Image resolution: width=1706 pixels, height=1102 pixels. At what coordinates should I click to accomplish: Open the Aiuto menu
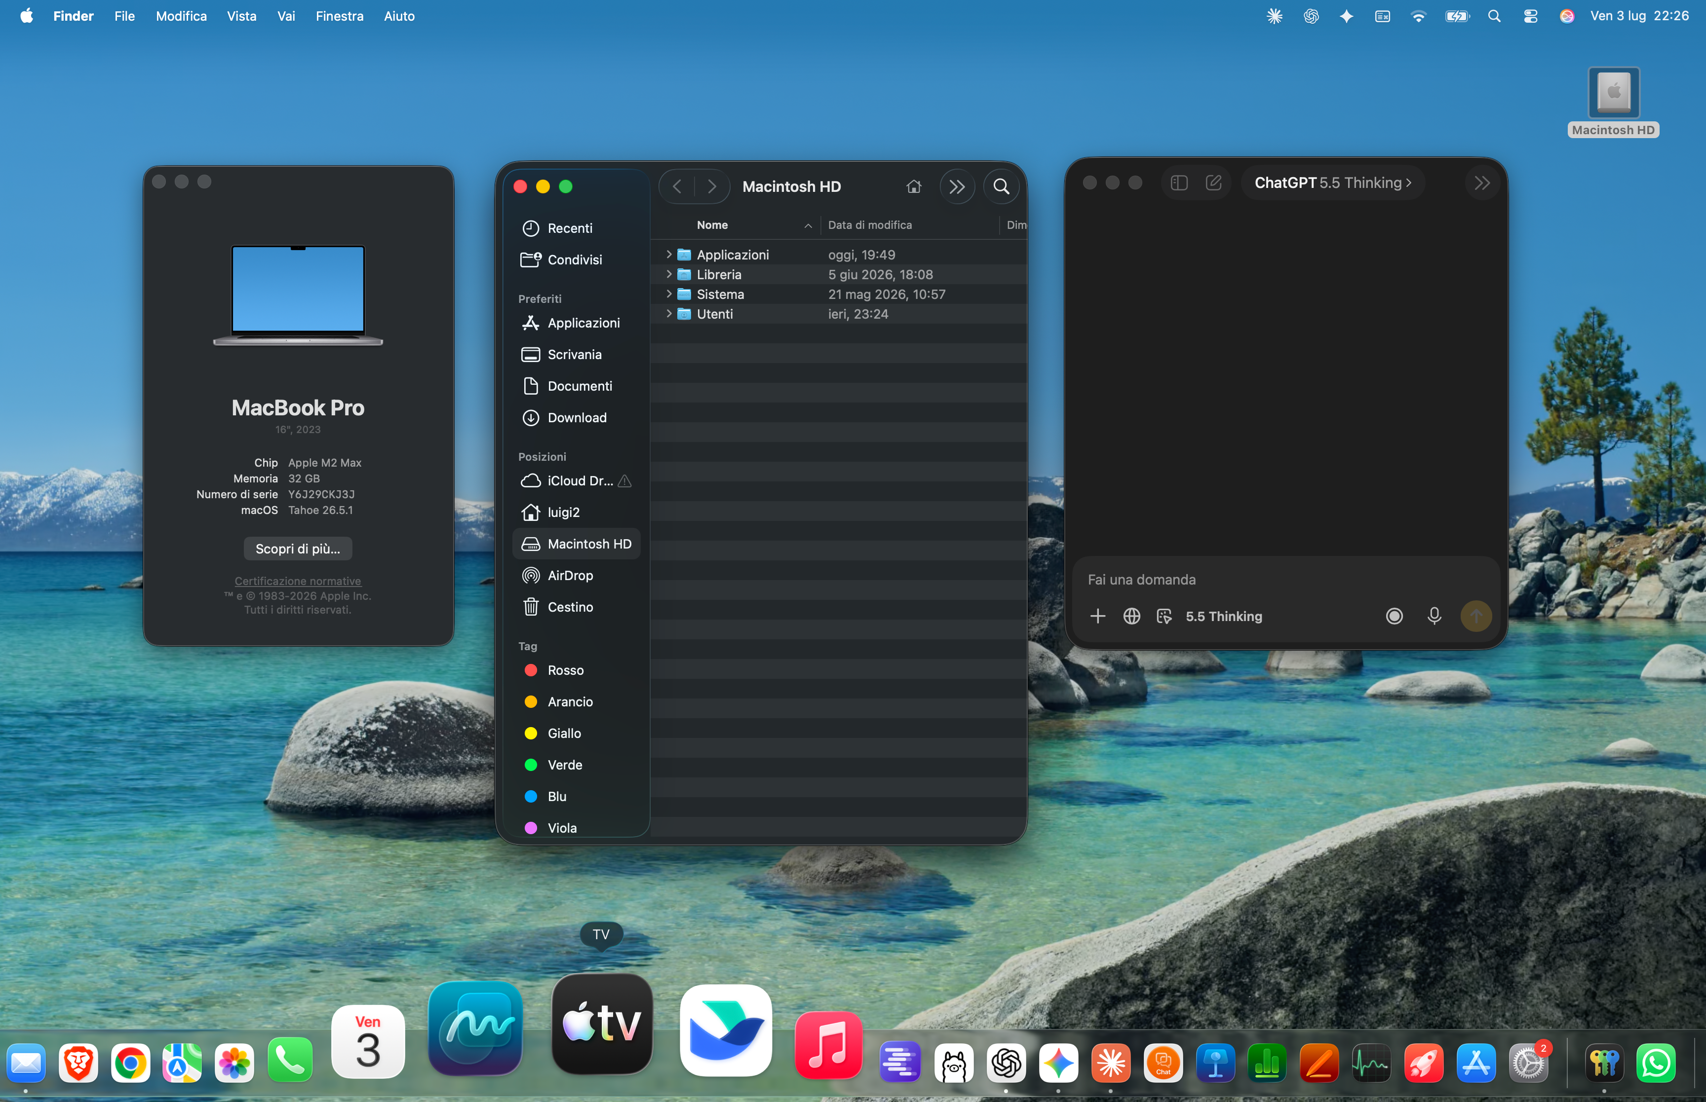pyautogui.click(x=399, y=16)
